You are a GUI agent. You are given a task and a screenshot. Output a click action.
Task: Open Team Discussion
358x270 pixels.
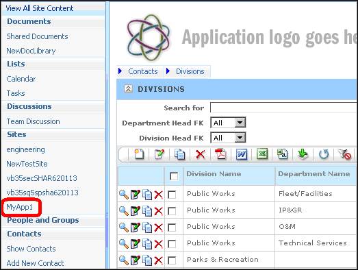[33, 121]
